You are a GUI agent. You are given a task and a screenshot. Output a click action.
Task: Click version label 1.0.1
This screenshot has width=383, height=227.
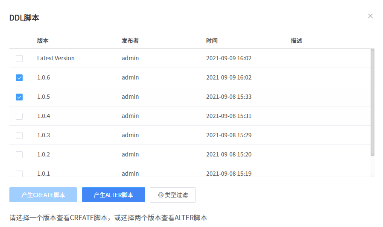pyautogui.click(x=44, y=174)
